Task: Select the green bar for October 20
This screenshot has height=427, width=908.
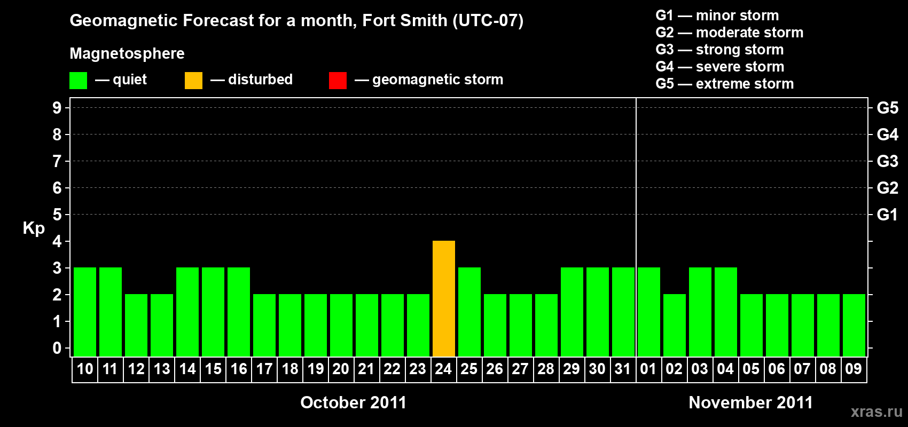Action: point(341,325)
